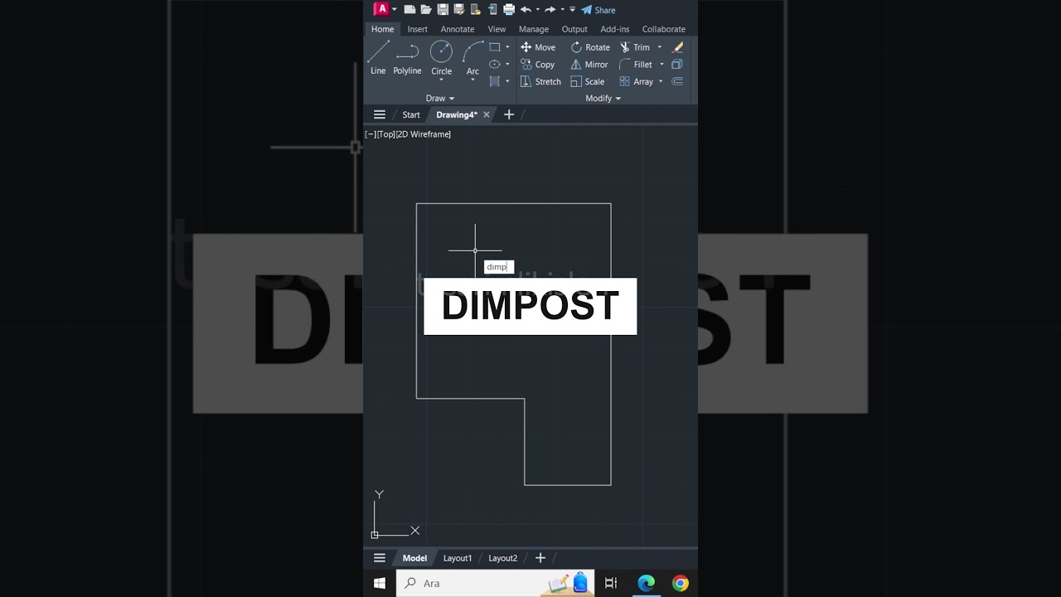Click the [-][Top][2D Wireframe] viewport label

coord(408,134)
